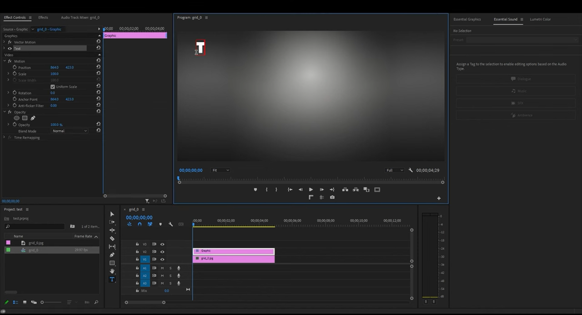Image resolution: width=582 pixels, height=315 pixels.
Task: Create four-point polygon opacity mask
Action: click(25, 118)
